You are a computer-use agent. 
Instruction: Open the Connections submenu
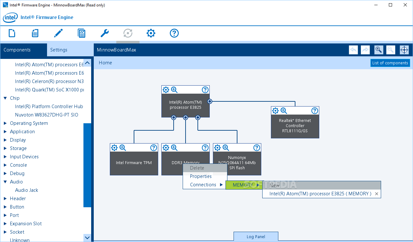point(205,185)
